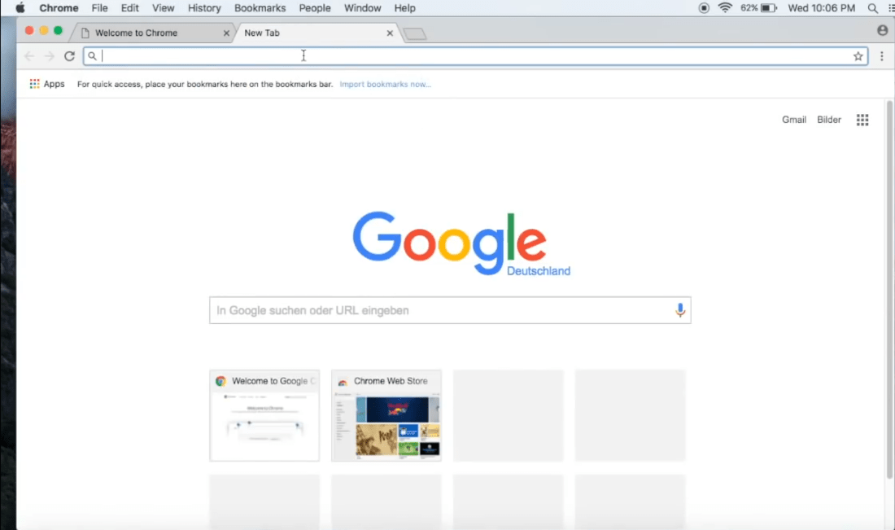This screenshot has width=895, height=530.
Task: Click the Google Deutschland logo
Action: 461,244
